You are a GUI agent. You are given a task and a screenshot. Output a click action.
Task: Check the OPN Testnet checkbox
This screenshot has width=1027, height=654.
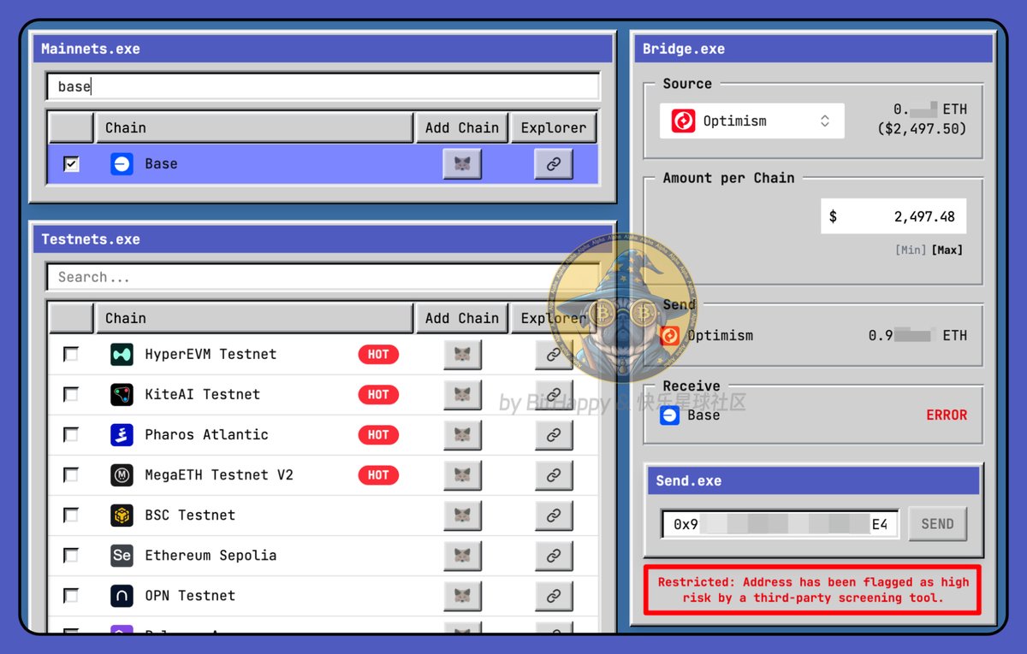point(71,595)
